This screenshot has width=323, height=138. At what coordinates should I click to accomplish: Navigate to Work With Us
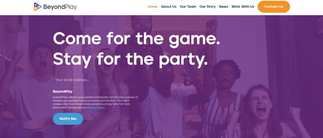point(243,7)
